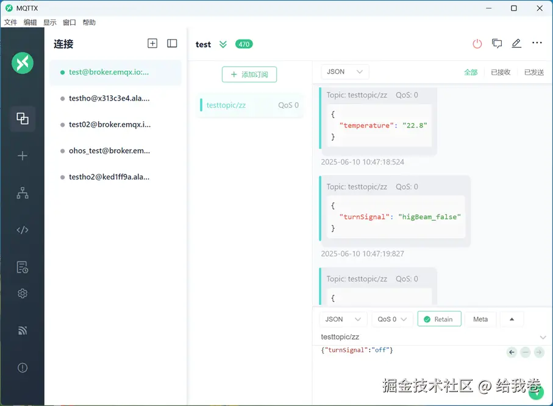Click the 连接 panel heading
Image resolution: width=553 pixels, height=406 pixels.
click(63, 44)
